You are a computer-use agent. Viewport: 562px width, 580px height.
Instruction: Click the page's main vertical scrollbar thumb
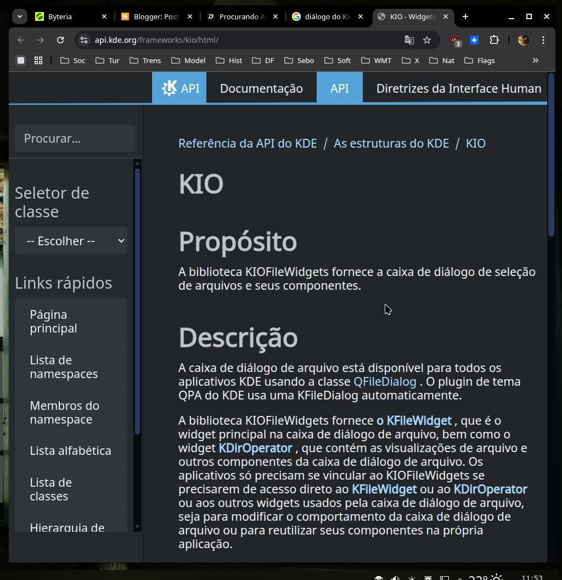[x=551, y=155]
